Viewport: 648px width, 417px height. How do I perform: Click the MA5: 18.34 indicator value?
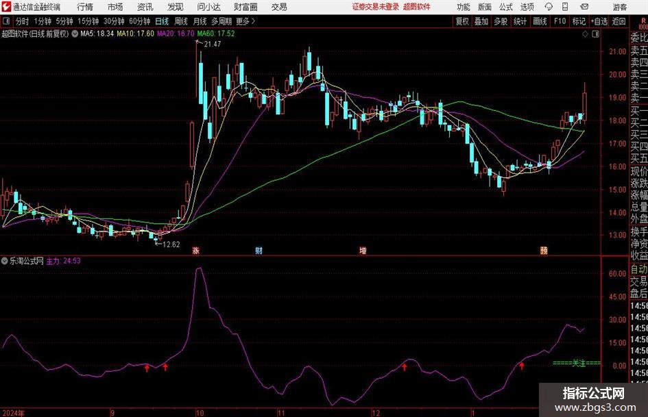pyautogui.click(x=97, y=34)
